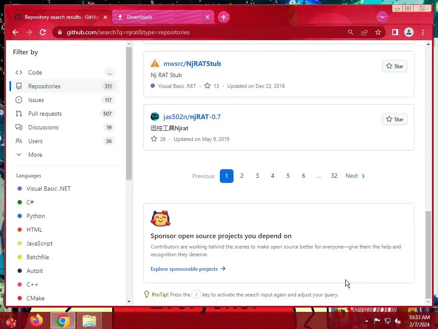Click the sidebar scrollbar down arrow

pos(129,302)
